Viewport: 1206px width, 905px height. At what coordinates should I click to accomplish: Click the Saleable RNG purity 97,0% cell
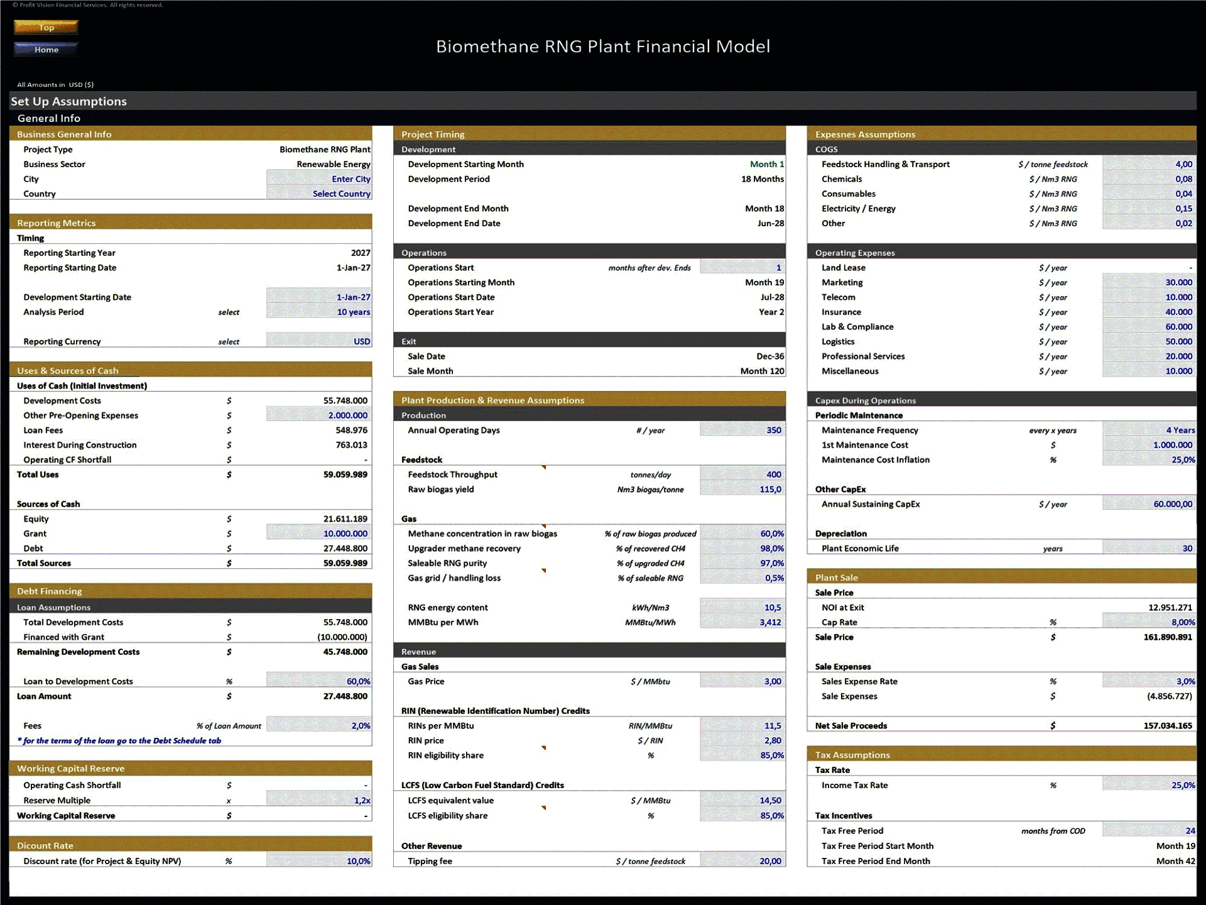point(742,563)
